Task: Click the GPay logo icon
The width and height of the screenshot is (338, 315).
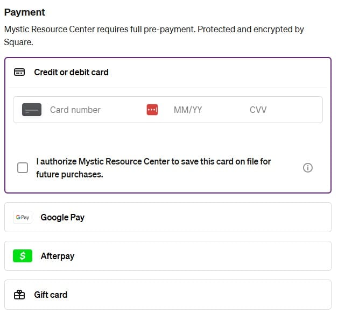Action: [x=23, y=217]
